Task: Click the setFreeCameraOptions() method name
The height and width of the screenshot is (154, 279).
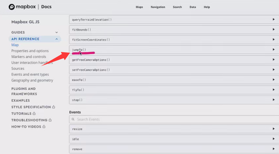Action: point(91,70)
